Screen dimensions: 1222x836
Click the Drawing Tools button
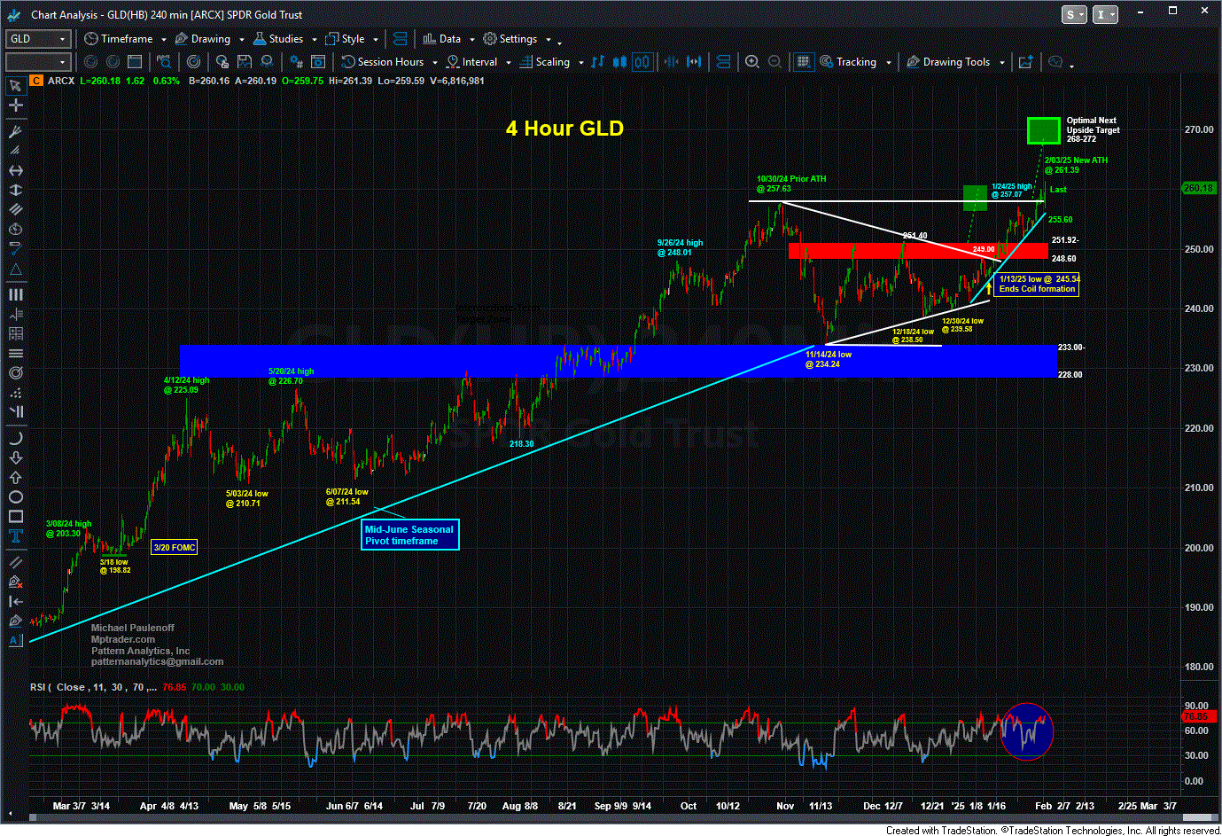948,62
